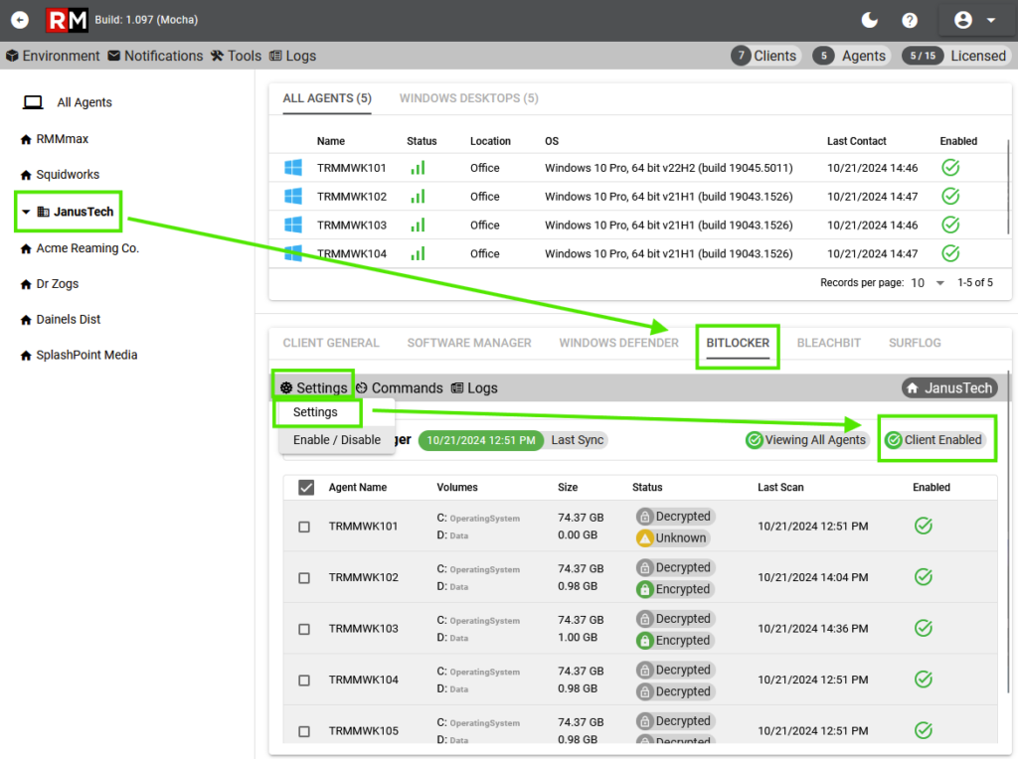Choose Settings in dropdown list
1018x759 pixels.
(x=315, y=412)
